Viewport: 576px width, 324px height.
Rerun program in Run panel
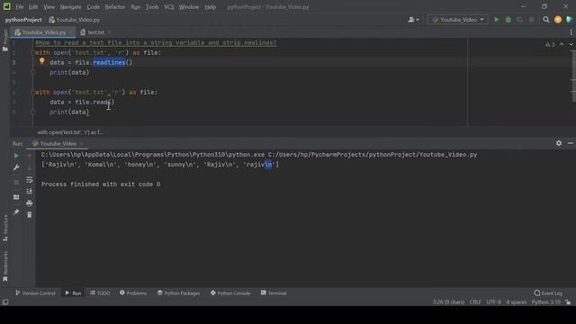[16, 156]
